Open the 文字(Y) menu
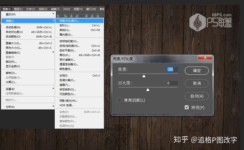The image size is (244, 150). [x=30, y=9]
